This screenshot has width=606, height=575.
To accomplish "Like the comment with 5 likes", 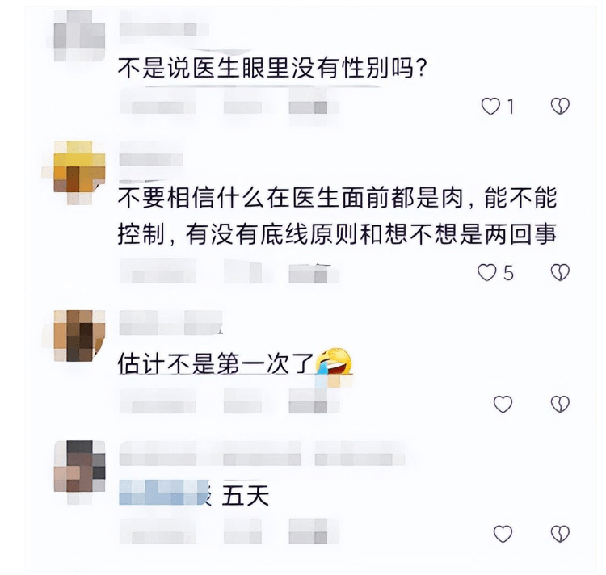I will (x=487, y=273).
